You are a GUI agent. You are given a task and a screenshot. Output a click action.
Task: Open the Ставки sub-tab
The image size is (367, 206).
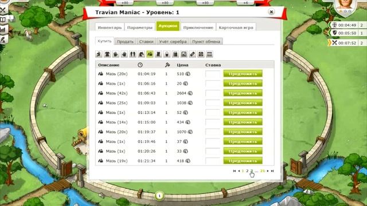click(146, 41)
